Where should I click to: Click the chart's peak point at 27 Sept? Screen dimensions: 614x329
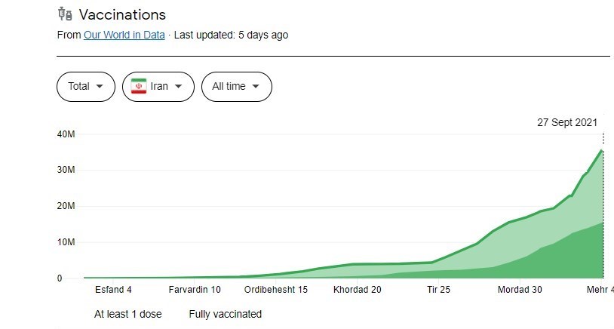pyautogui.click(x=603, y=151)
